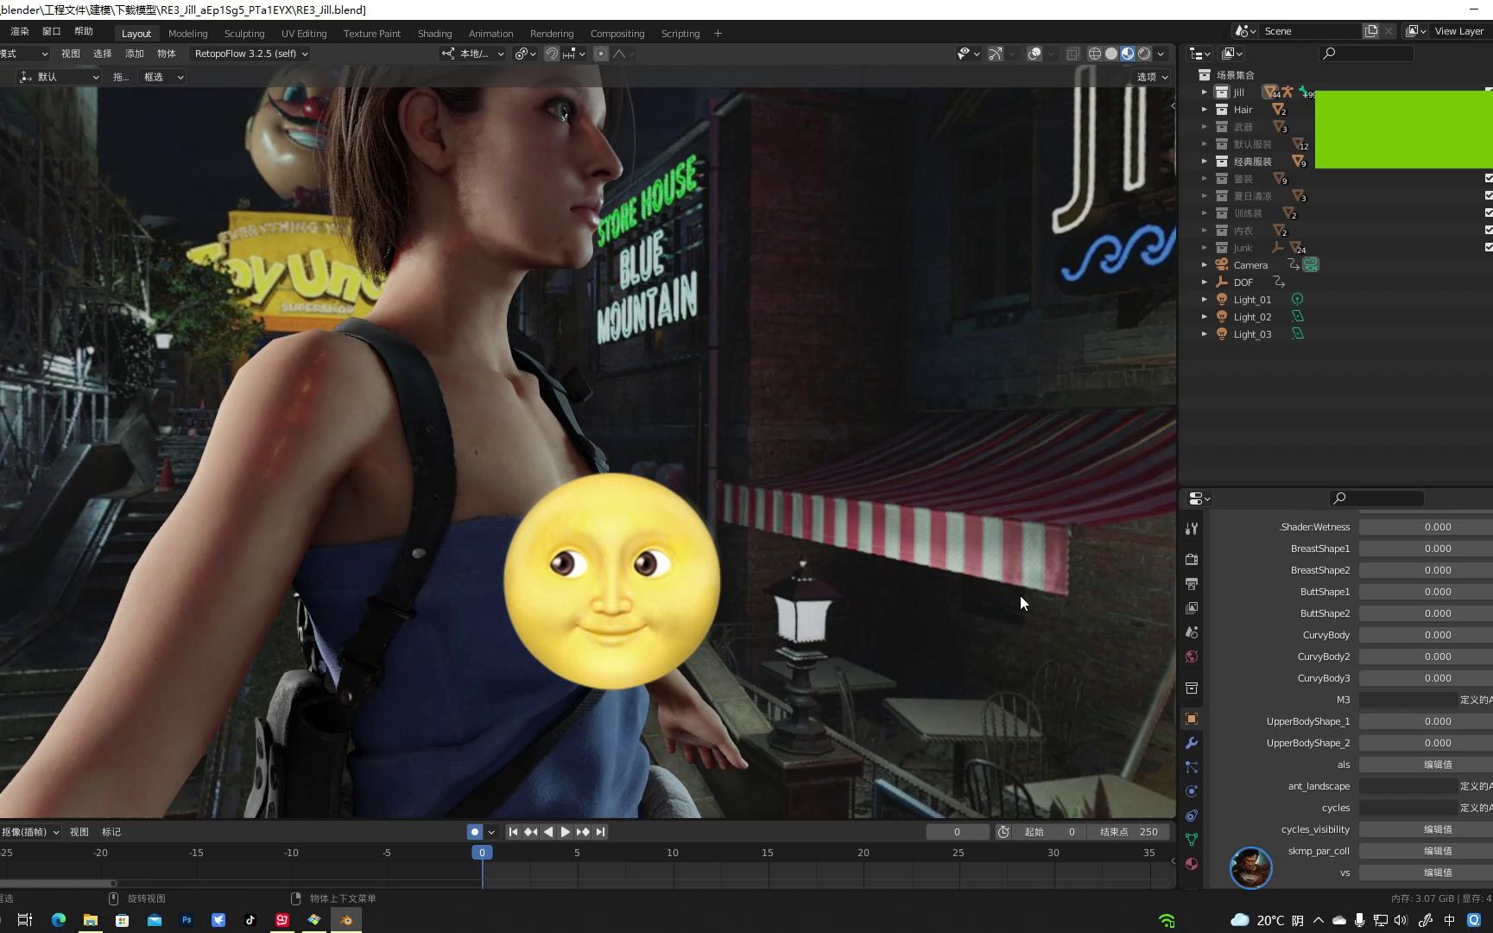Open the Modifiers properties tab
The width and height of the screenshot is (1493, 933).
tap(1192, 743)
